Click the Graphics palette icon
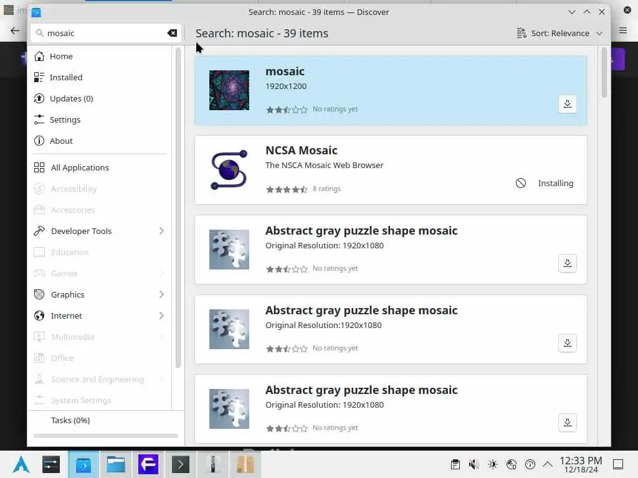Viewport: 638px width, 478px height. pos(39,294)
